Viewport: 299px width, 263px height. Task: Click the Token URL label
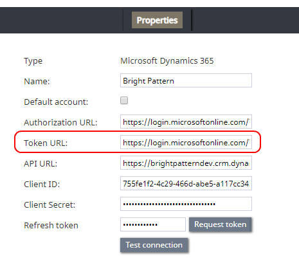click(46, 143)
